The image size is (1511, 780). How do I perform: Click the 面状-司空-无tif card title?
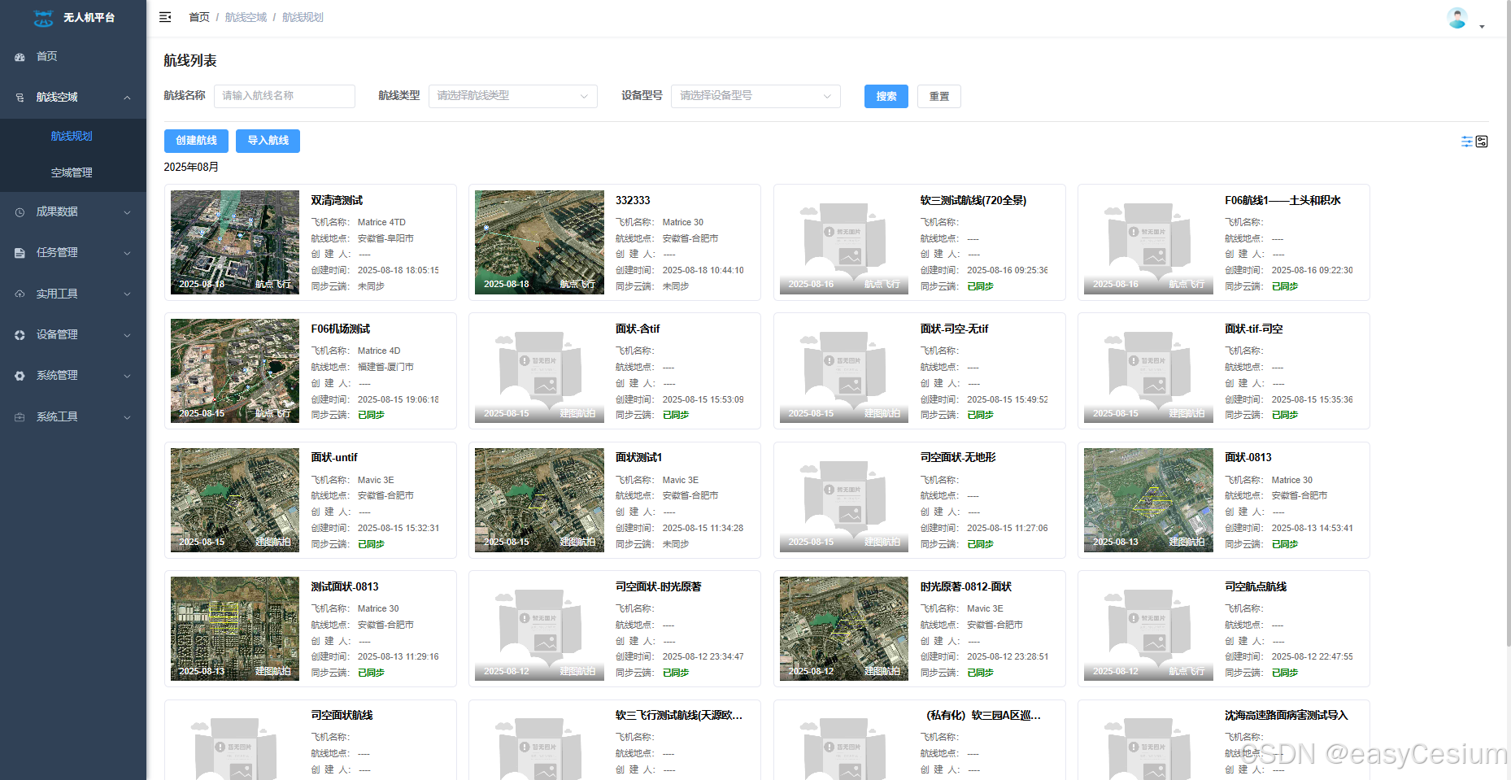pos(954,329)
